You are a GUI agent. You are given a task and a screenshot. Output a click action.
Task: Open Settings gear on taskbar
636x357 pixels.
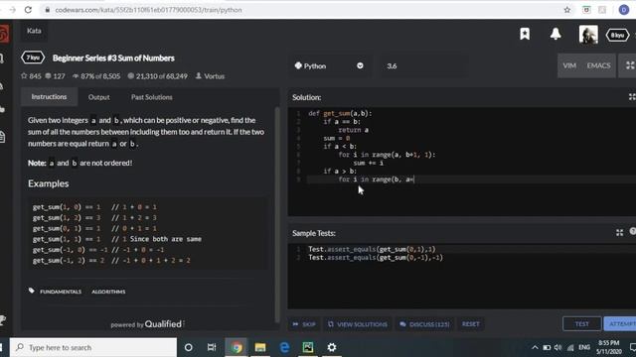click(331, 347)
